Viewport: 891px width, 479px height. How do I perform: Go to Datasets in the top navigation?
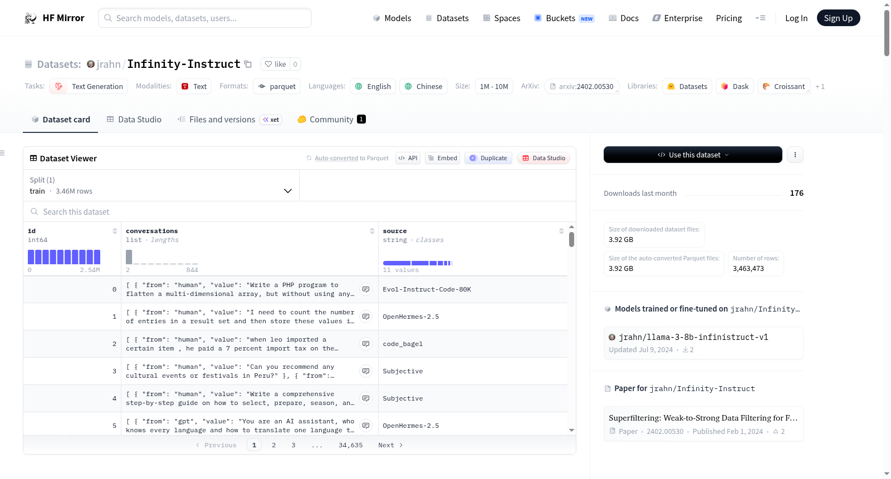[447, 18]
